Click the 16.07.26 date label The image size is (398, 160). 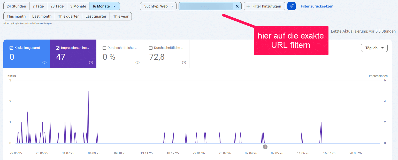(329, 153)
